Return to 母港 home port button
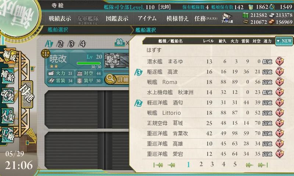294x176 pixels. 27,95
